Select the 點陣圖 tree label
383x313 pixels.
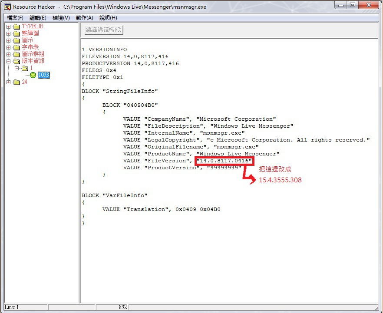tap(30, 33)
